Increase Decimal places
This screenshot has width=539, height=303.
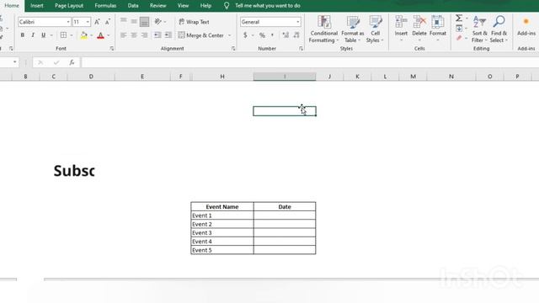tap(286, 35)
